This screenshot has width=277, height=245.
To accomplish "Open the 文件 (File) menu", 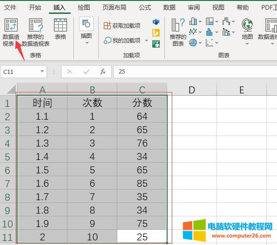I will pos(10,7).
